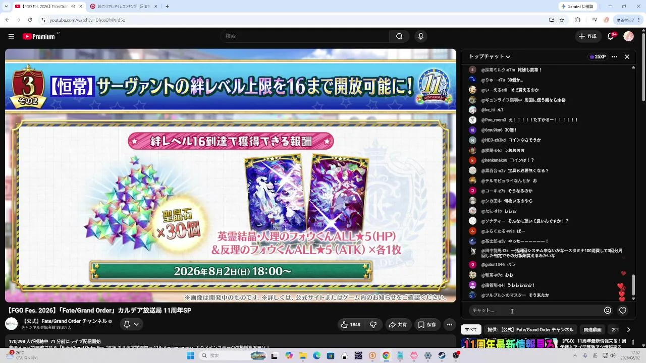The width and height of the screenshot is (646, 363).
Task: Click the 作成 create button
Action: pos(588,36)
